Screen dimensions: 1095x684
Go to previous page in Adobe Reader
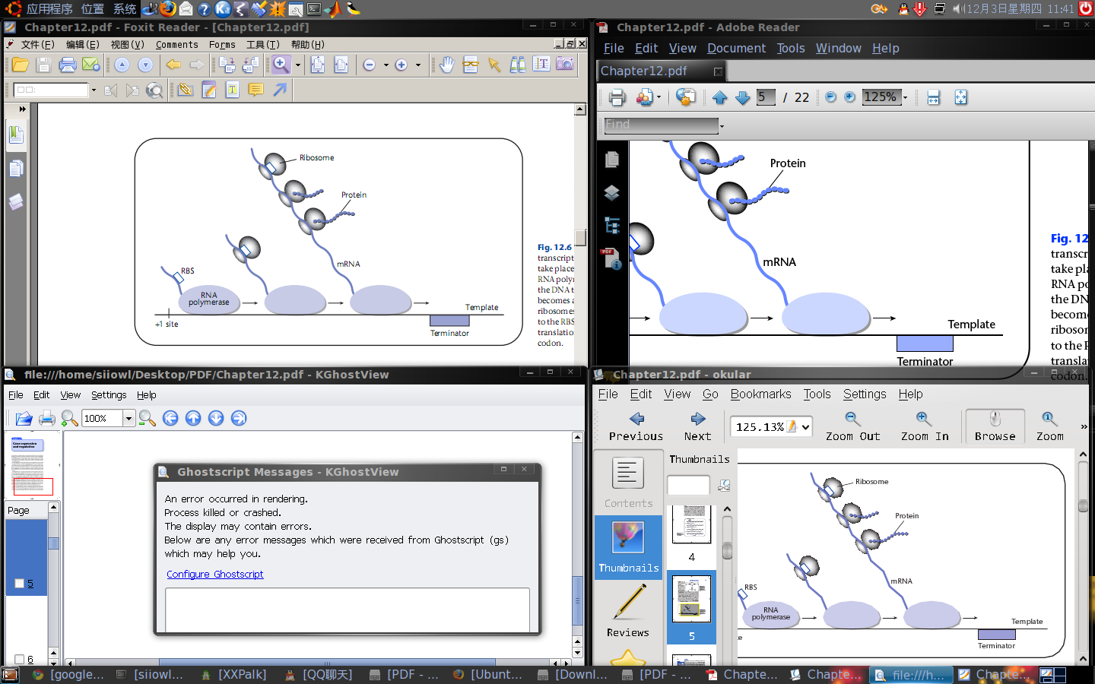click(720, 97)
